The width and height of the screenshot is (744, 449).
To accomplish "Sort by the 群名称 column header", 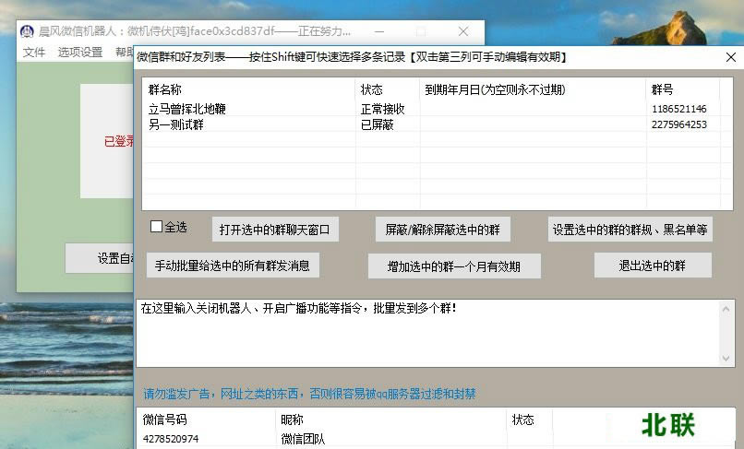I will 247,90.
